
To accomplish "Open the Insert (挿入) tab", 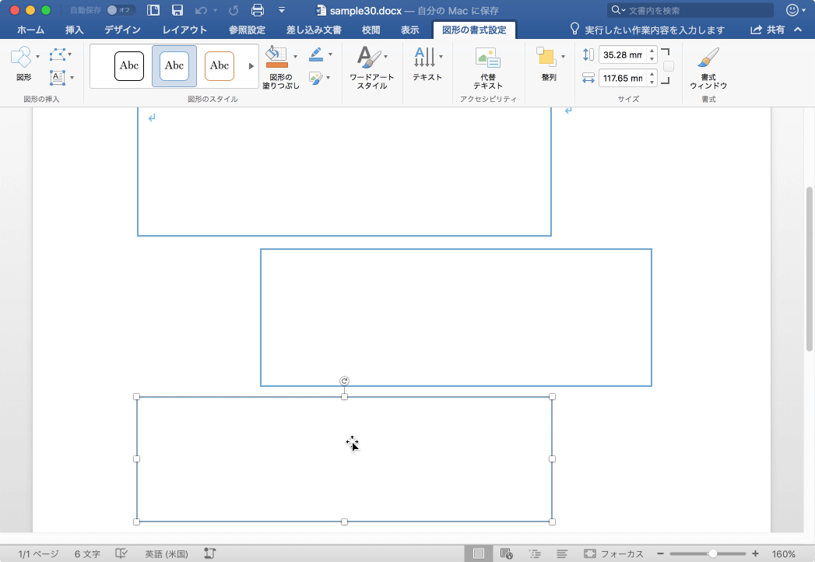I will [x=74, y=30].
